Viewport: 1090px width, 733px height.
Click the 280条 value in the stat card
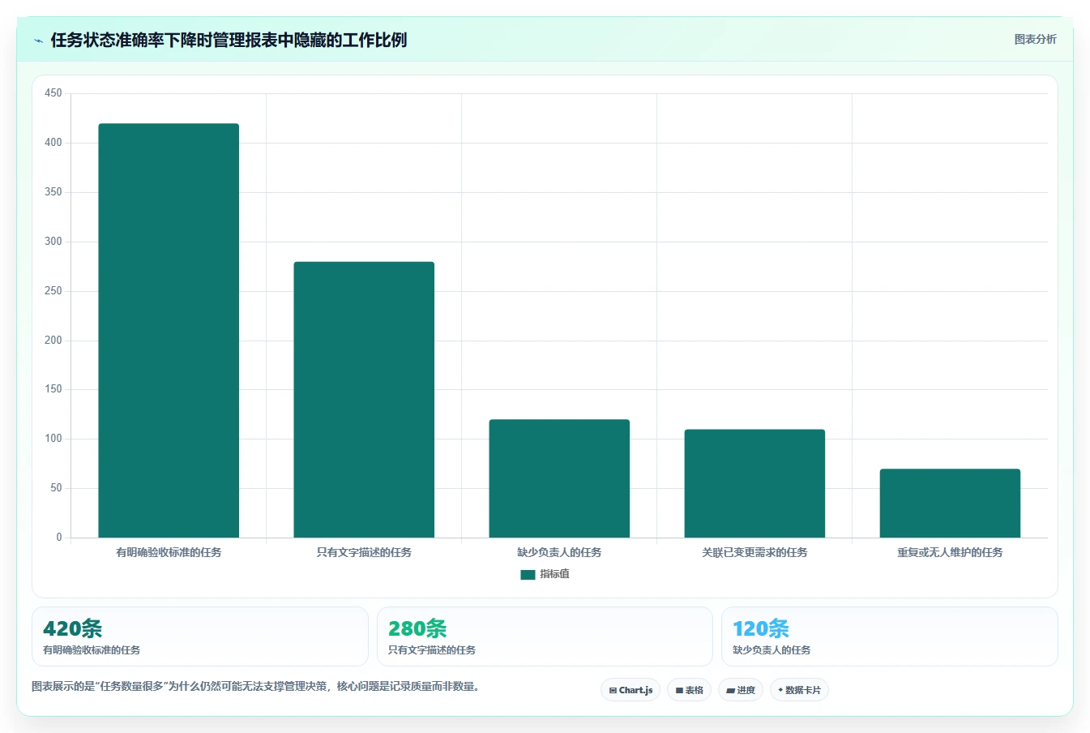click(x=417, y=628)
